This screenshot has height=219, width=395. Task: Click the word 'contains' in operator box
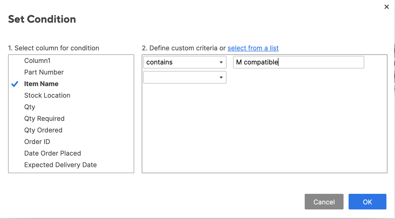point(159,62)
